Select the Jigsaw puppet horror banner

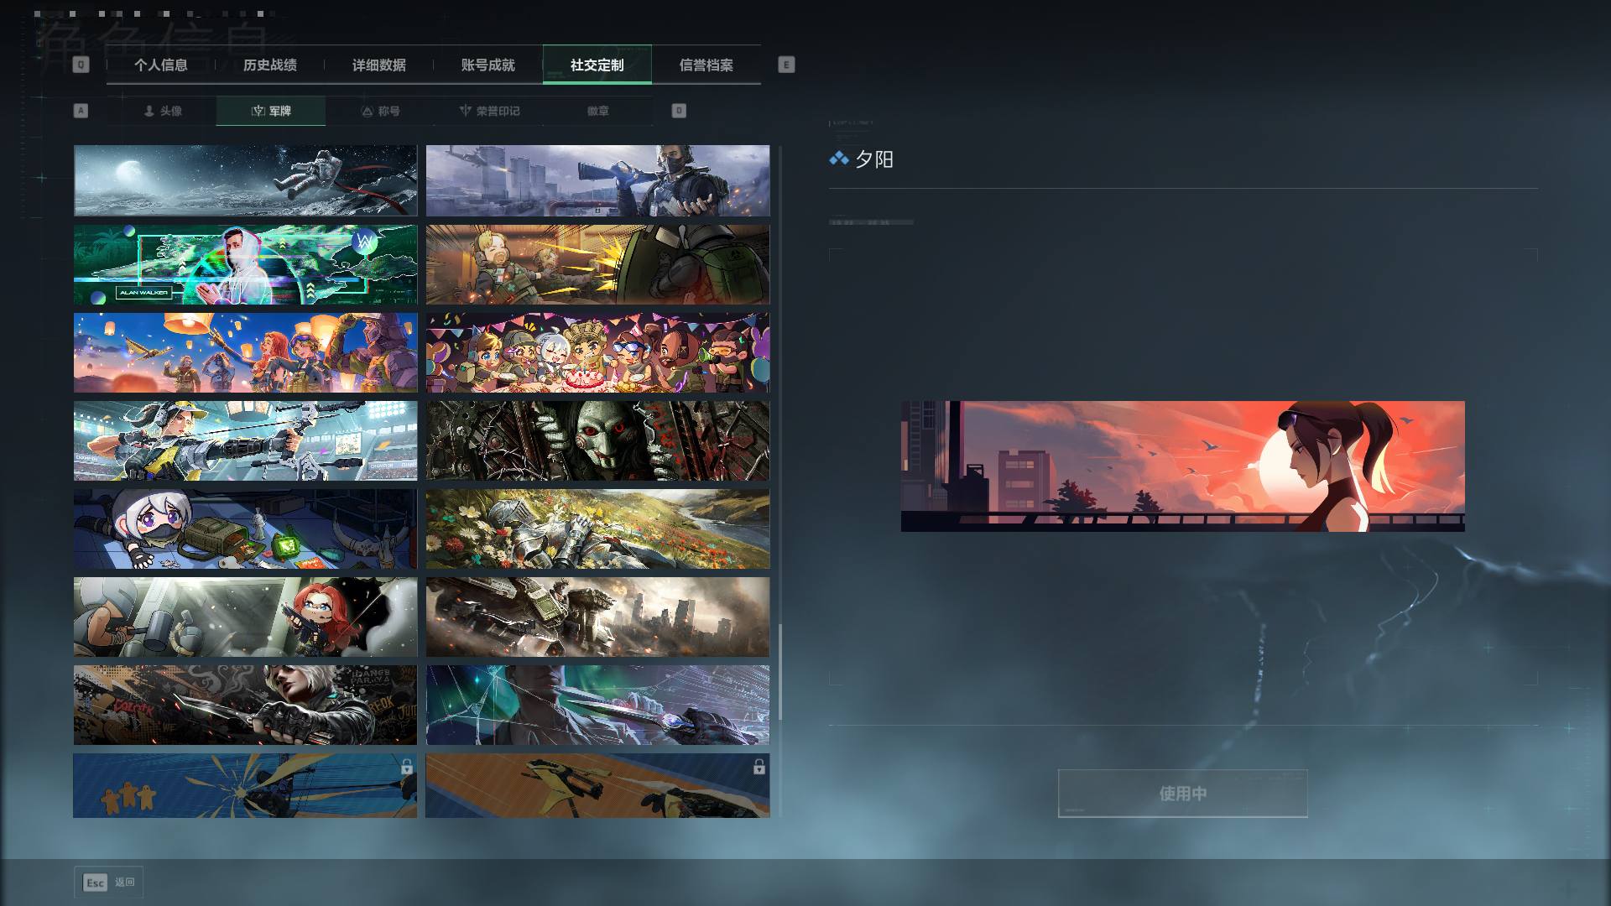597,440
